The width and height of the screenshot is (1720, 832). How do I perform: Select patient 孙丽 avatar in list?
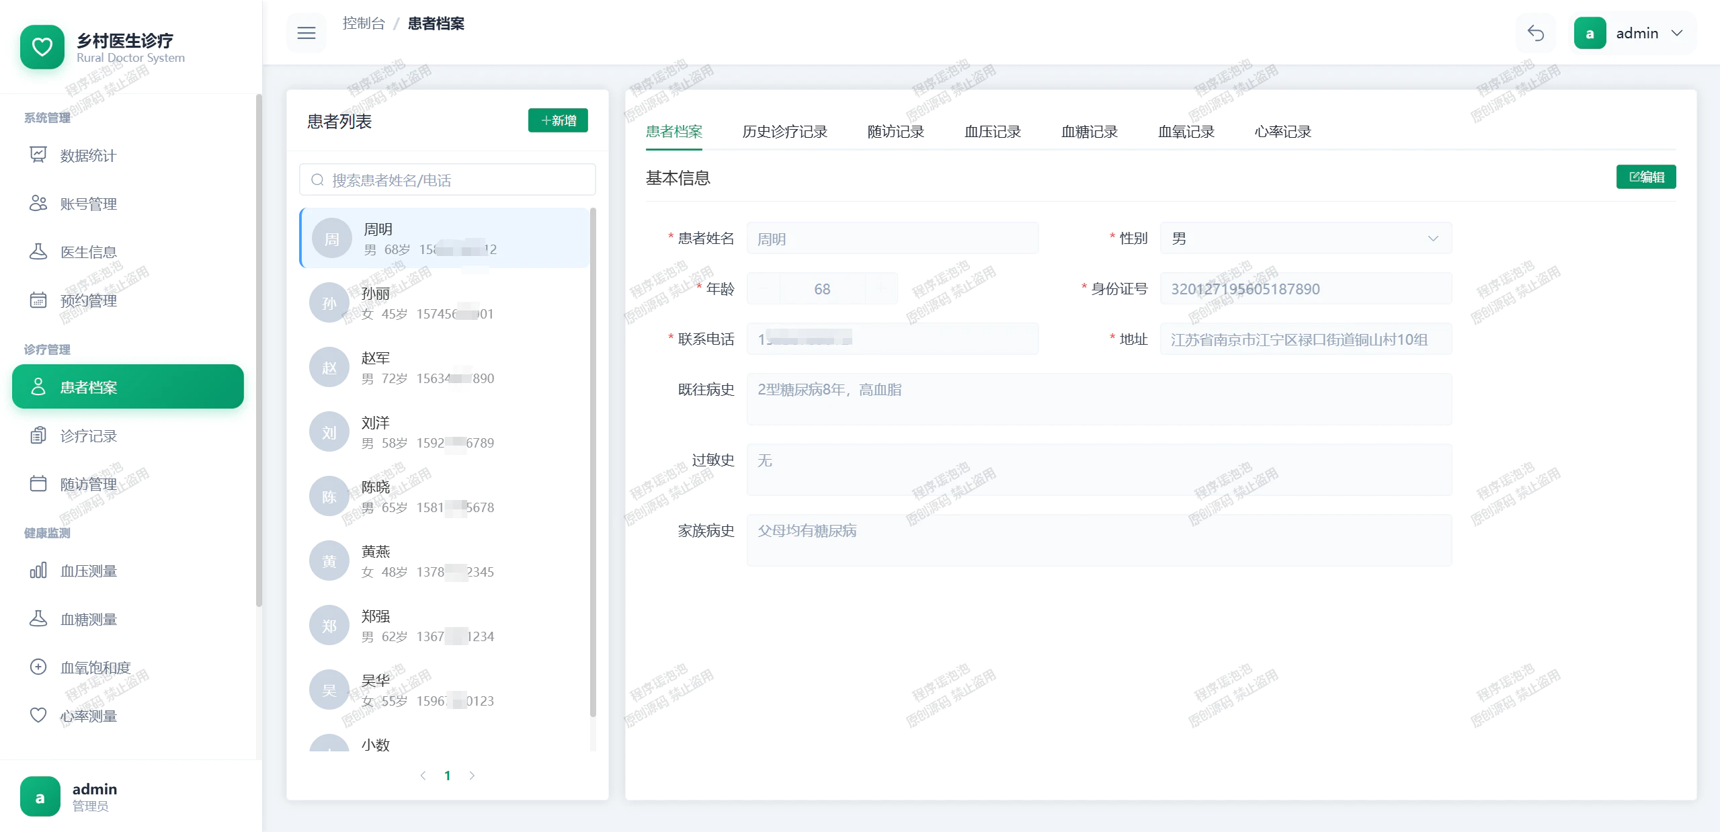[x=329, y=303]
